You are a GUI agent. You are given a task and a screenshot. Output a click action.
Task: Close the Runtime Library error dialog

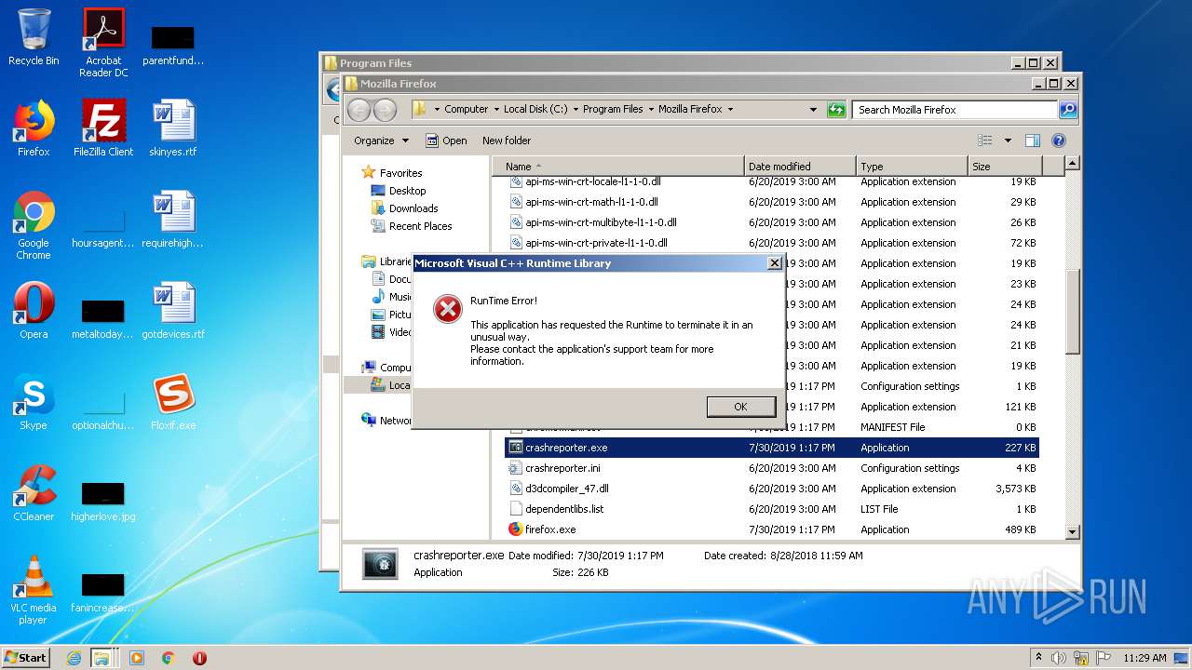[x=774, y=263]
